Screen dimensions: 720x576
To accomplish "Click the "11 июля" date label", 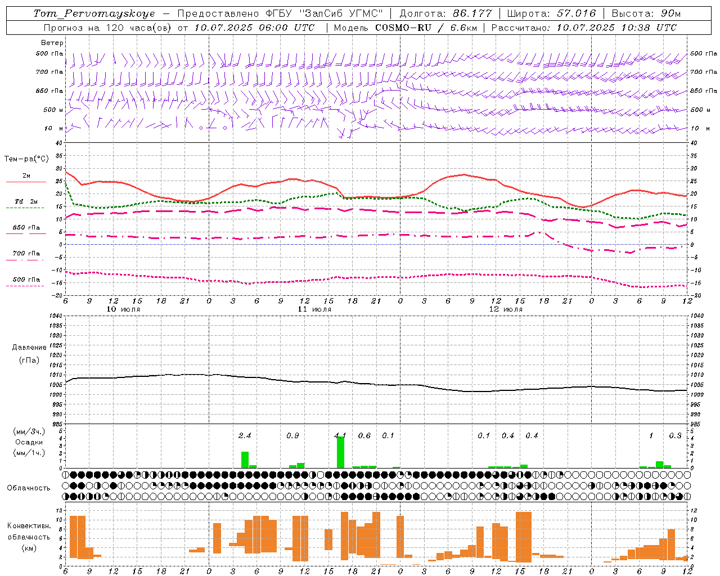I will [315, 309].
